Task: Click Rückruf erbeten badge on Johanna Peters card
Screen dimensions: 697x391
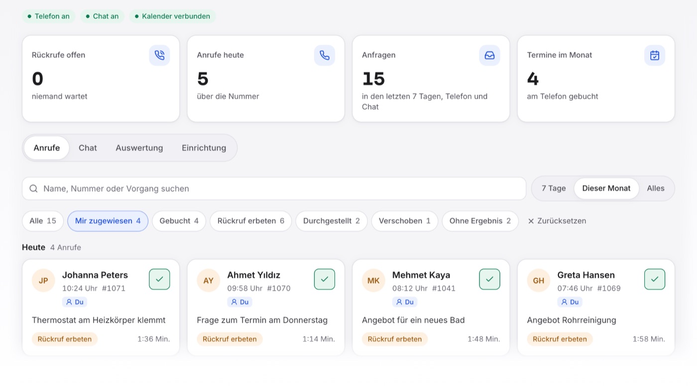Action: click(x=65, y=339)
